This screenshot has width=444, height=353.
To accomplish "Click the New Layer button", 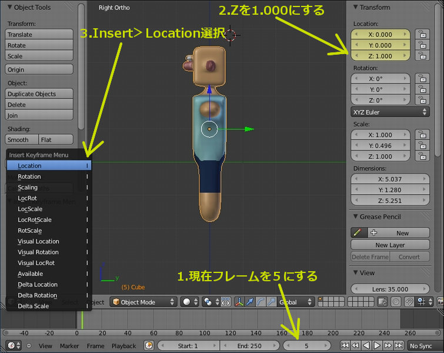I will [390, 245].
